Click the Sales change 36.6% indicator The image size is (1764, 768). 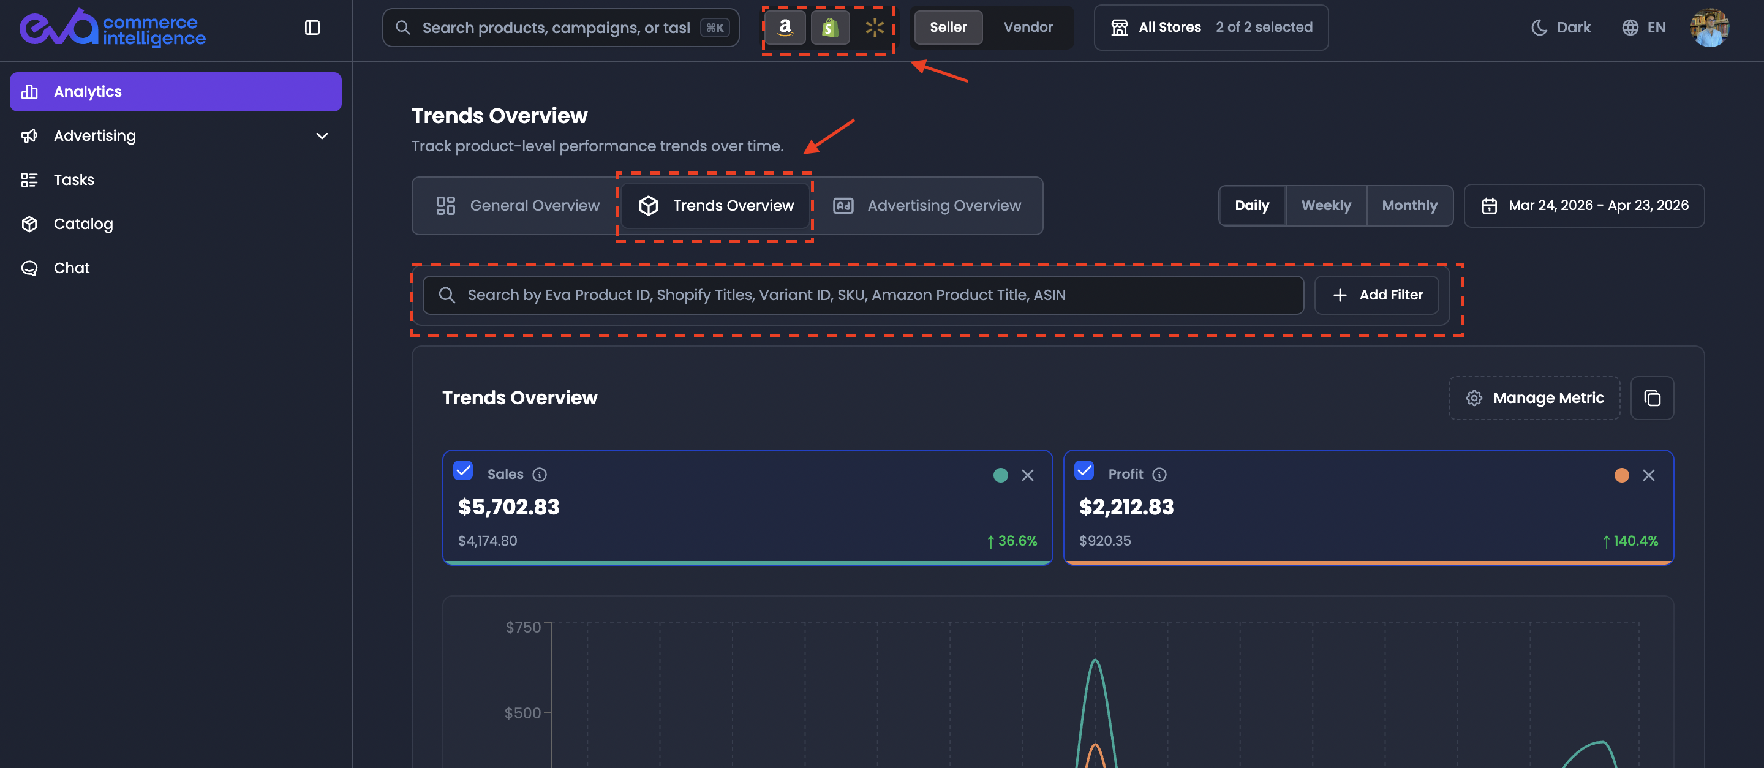1011,541
